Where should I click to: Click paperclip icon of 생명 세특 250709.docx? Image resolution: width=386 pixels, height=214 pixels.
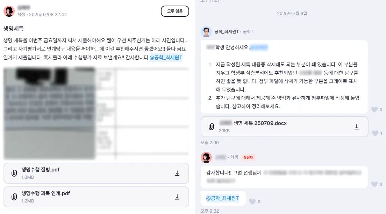point(211,127)
